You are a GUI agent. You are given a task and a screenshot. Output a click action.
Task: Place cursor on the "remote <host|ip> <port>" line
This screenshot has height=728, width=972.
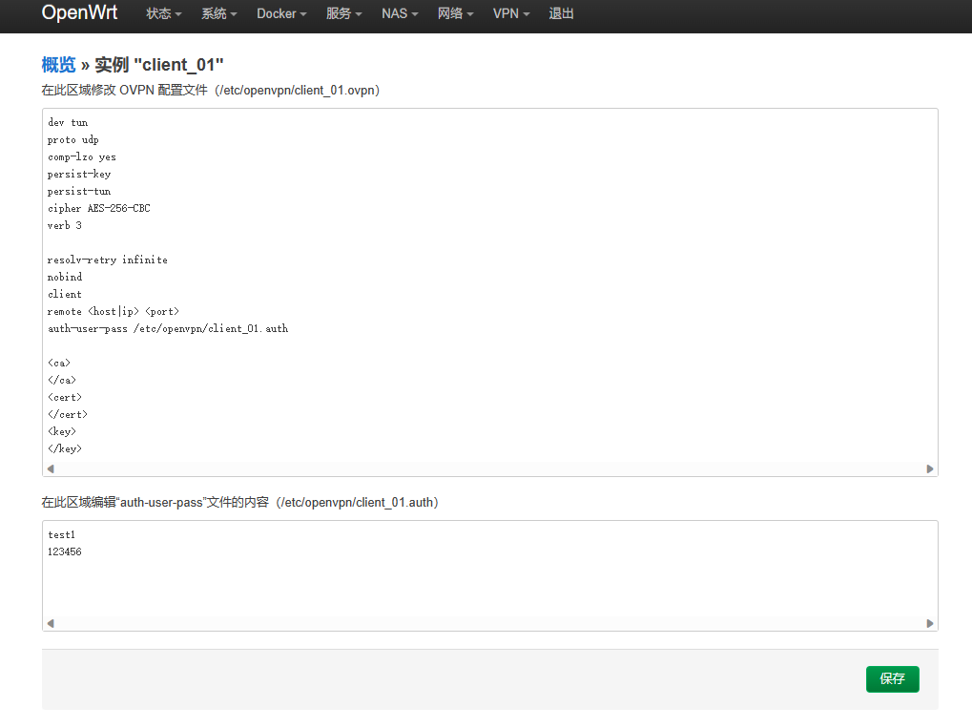pos(114,312)
